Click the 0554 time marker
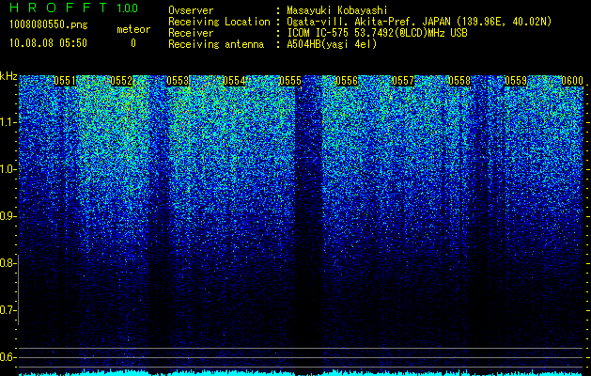Image resolution: width=591 pixels, height=376 pixels. [234, 81]
